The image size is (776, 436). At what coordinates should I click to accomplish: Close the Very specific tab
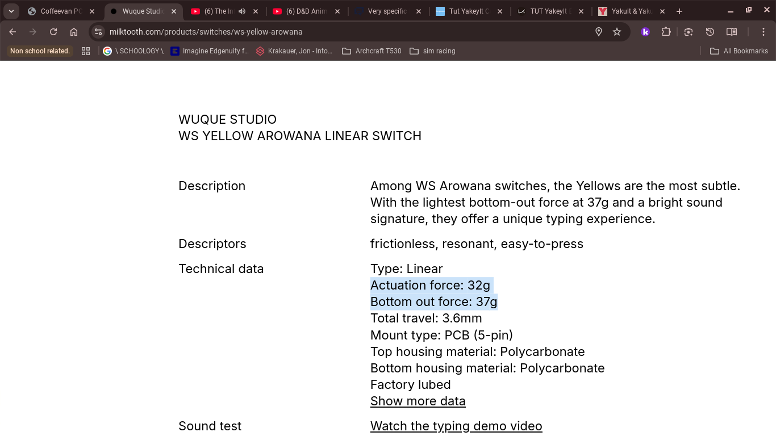tap(419, 11)
